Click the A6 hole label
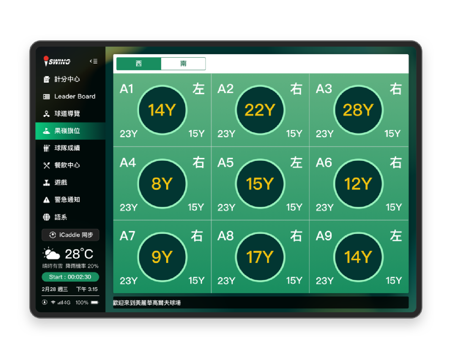 [324, 163]
